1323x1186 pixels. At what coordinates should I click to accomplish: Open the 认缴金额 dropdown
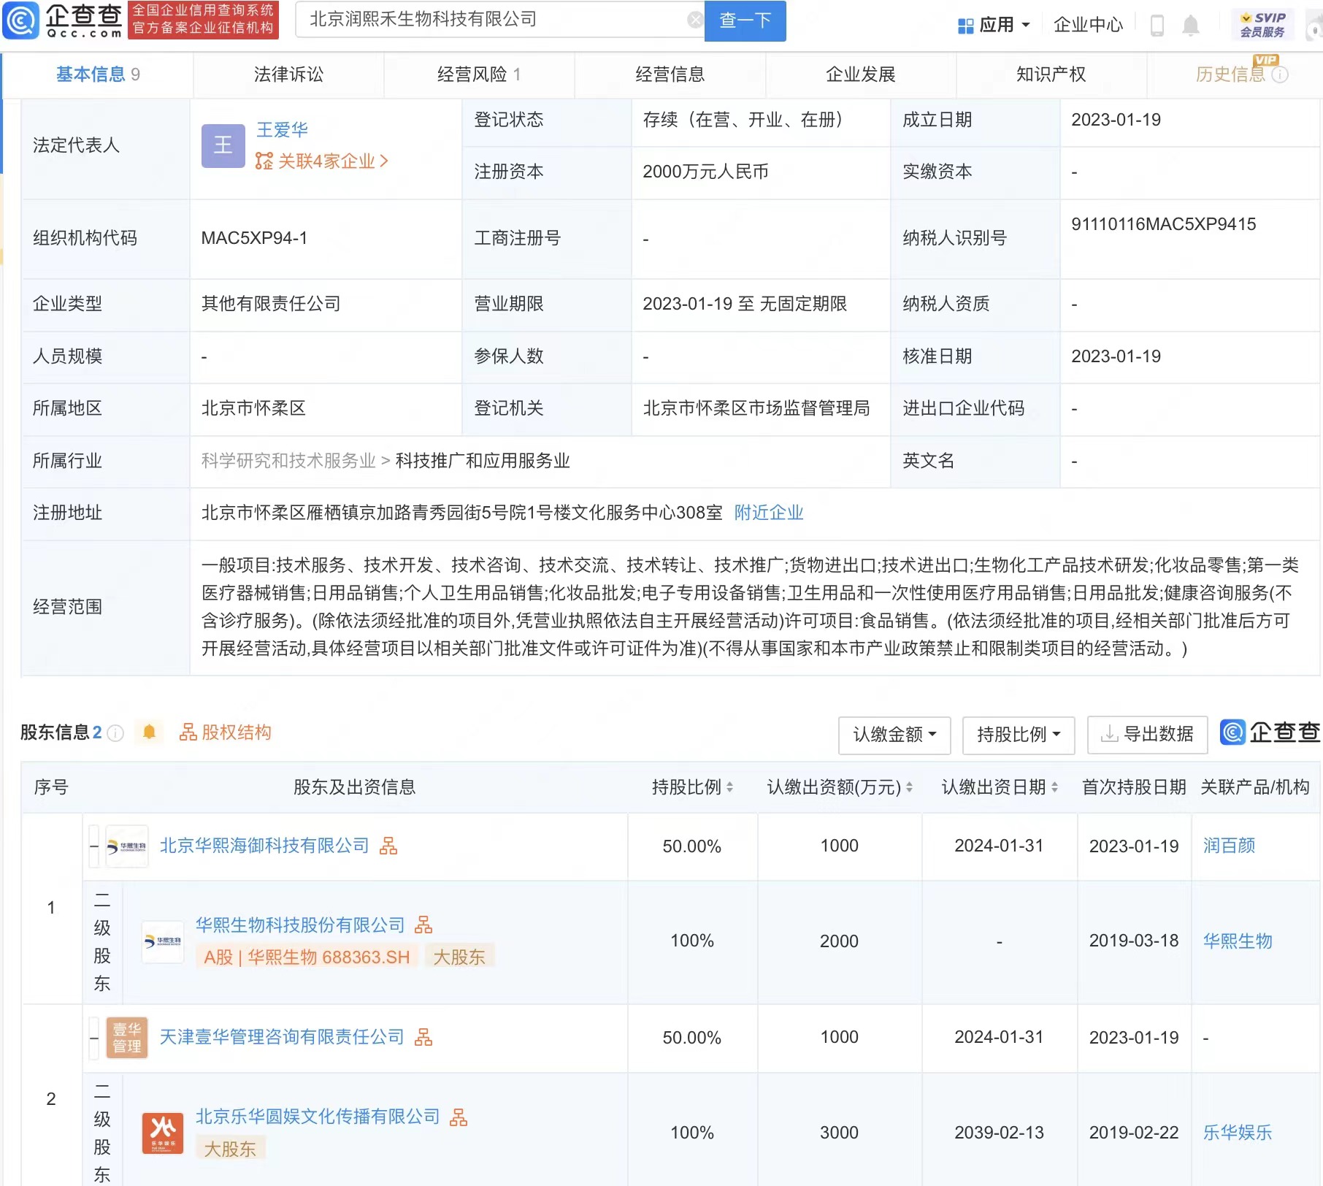pos(894,735)
